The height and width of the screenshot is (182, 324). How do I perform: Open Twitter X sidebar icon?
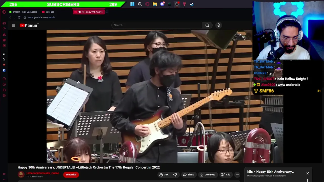[x=4, y=59]
